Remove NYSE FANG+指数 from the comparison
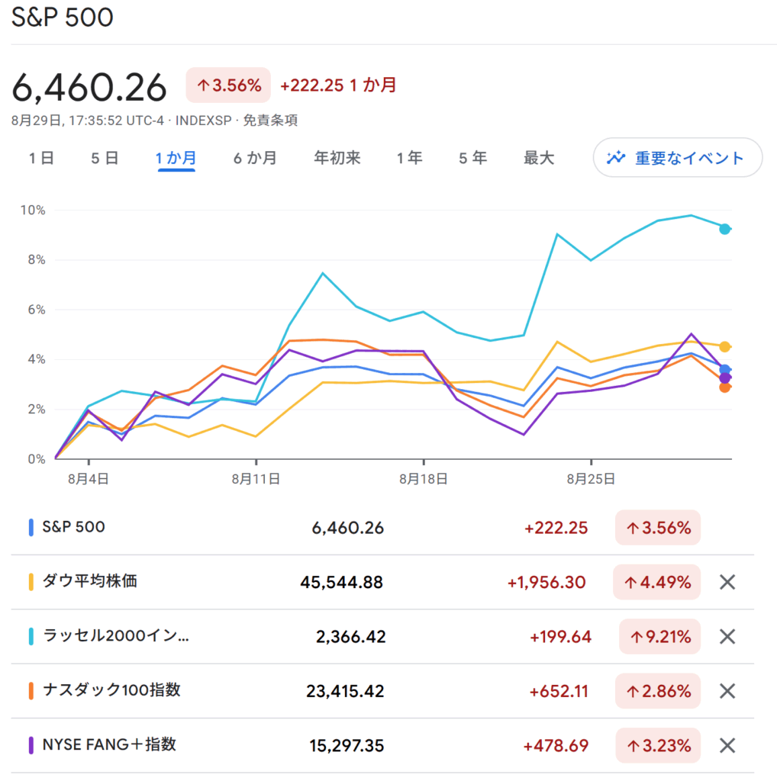Viewport: 777px width, 781px height. point(727,745)
